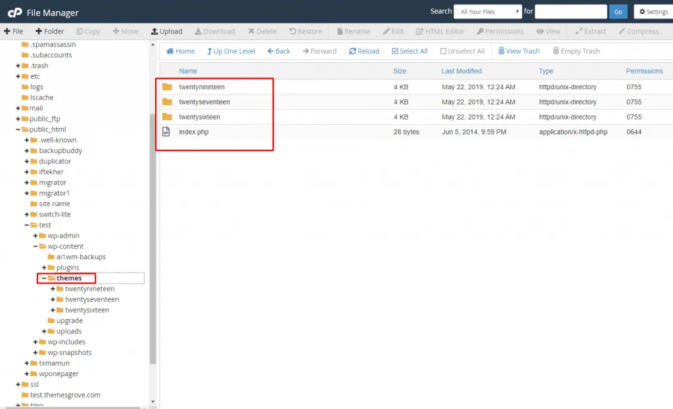
Task: Focus the search text field
Action: pos(571,12)
